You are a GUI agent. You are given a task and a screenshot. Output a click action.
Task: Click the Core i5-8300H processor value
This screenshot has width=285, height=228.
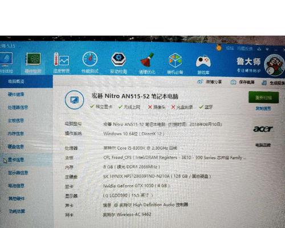click(140, 148)
